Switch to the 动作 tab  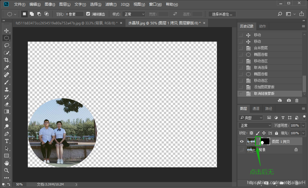[262, 26]
